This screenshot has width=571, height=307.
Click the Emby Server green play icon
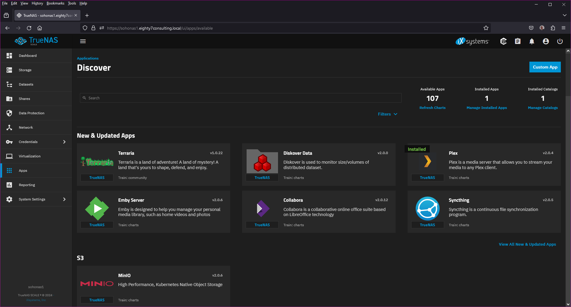(x=97, y=209)
